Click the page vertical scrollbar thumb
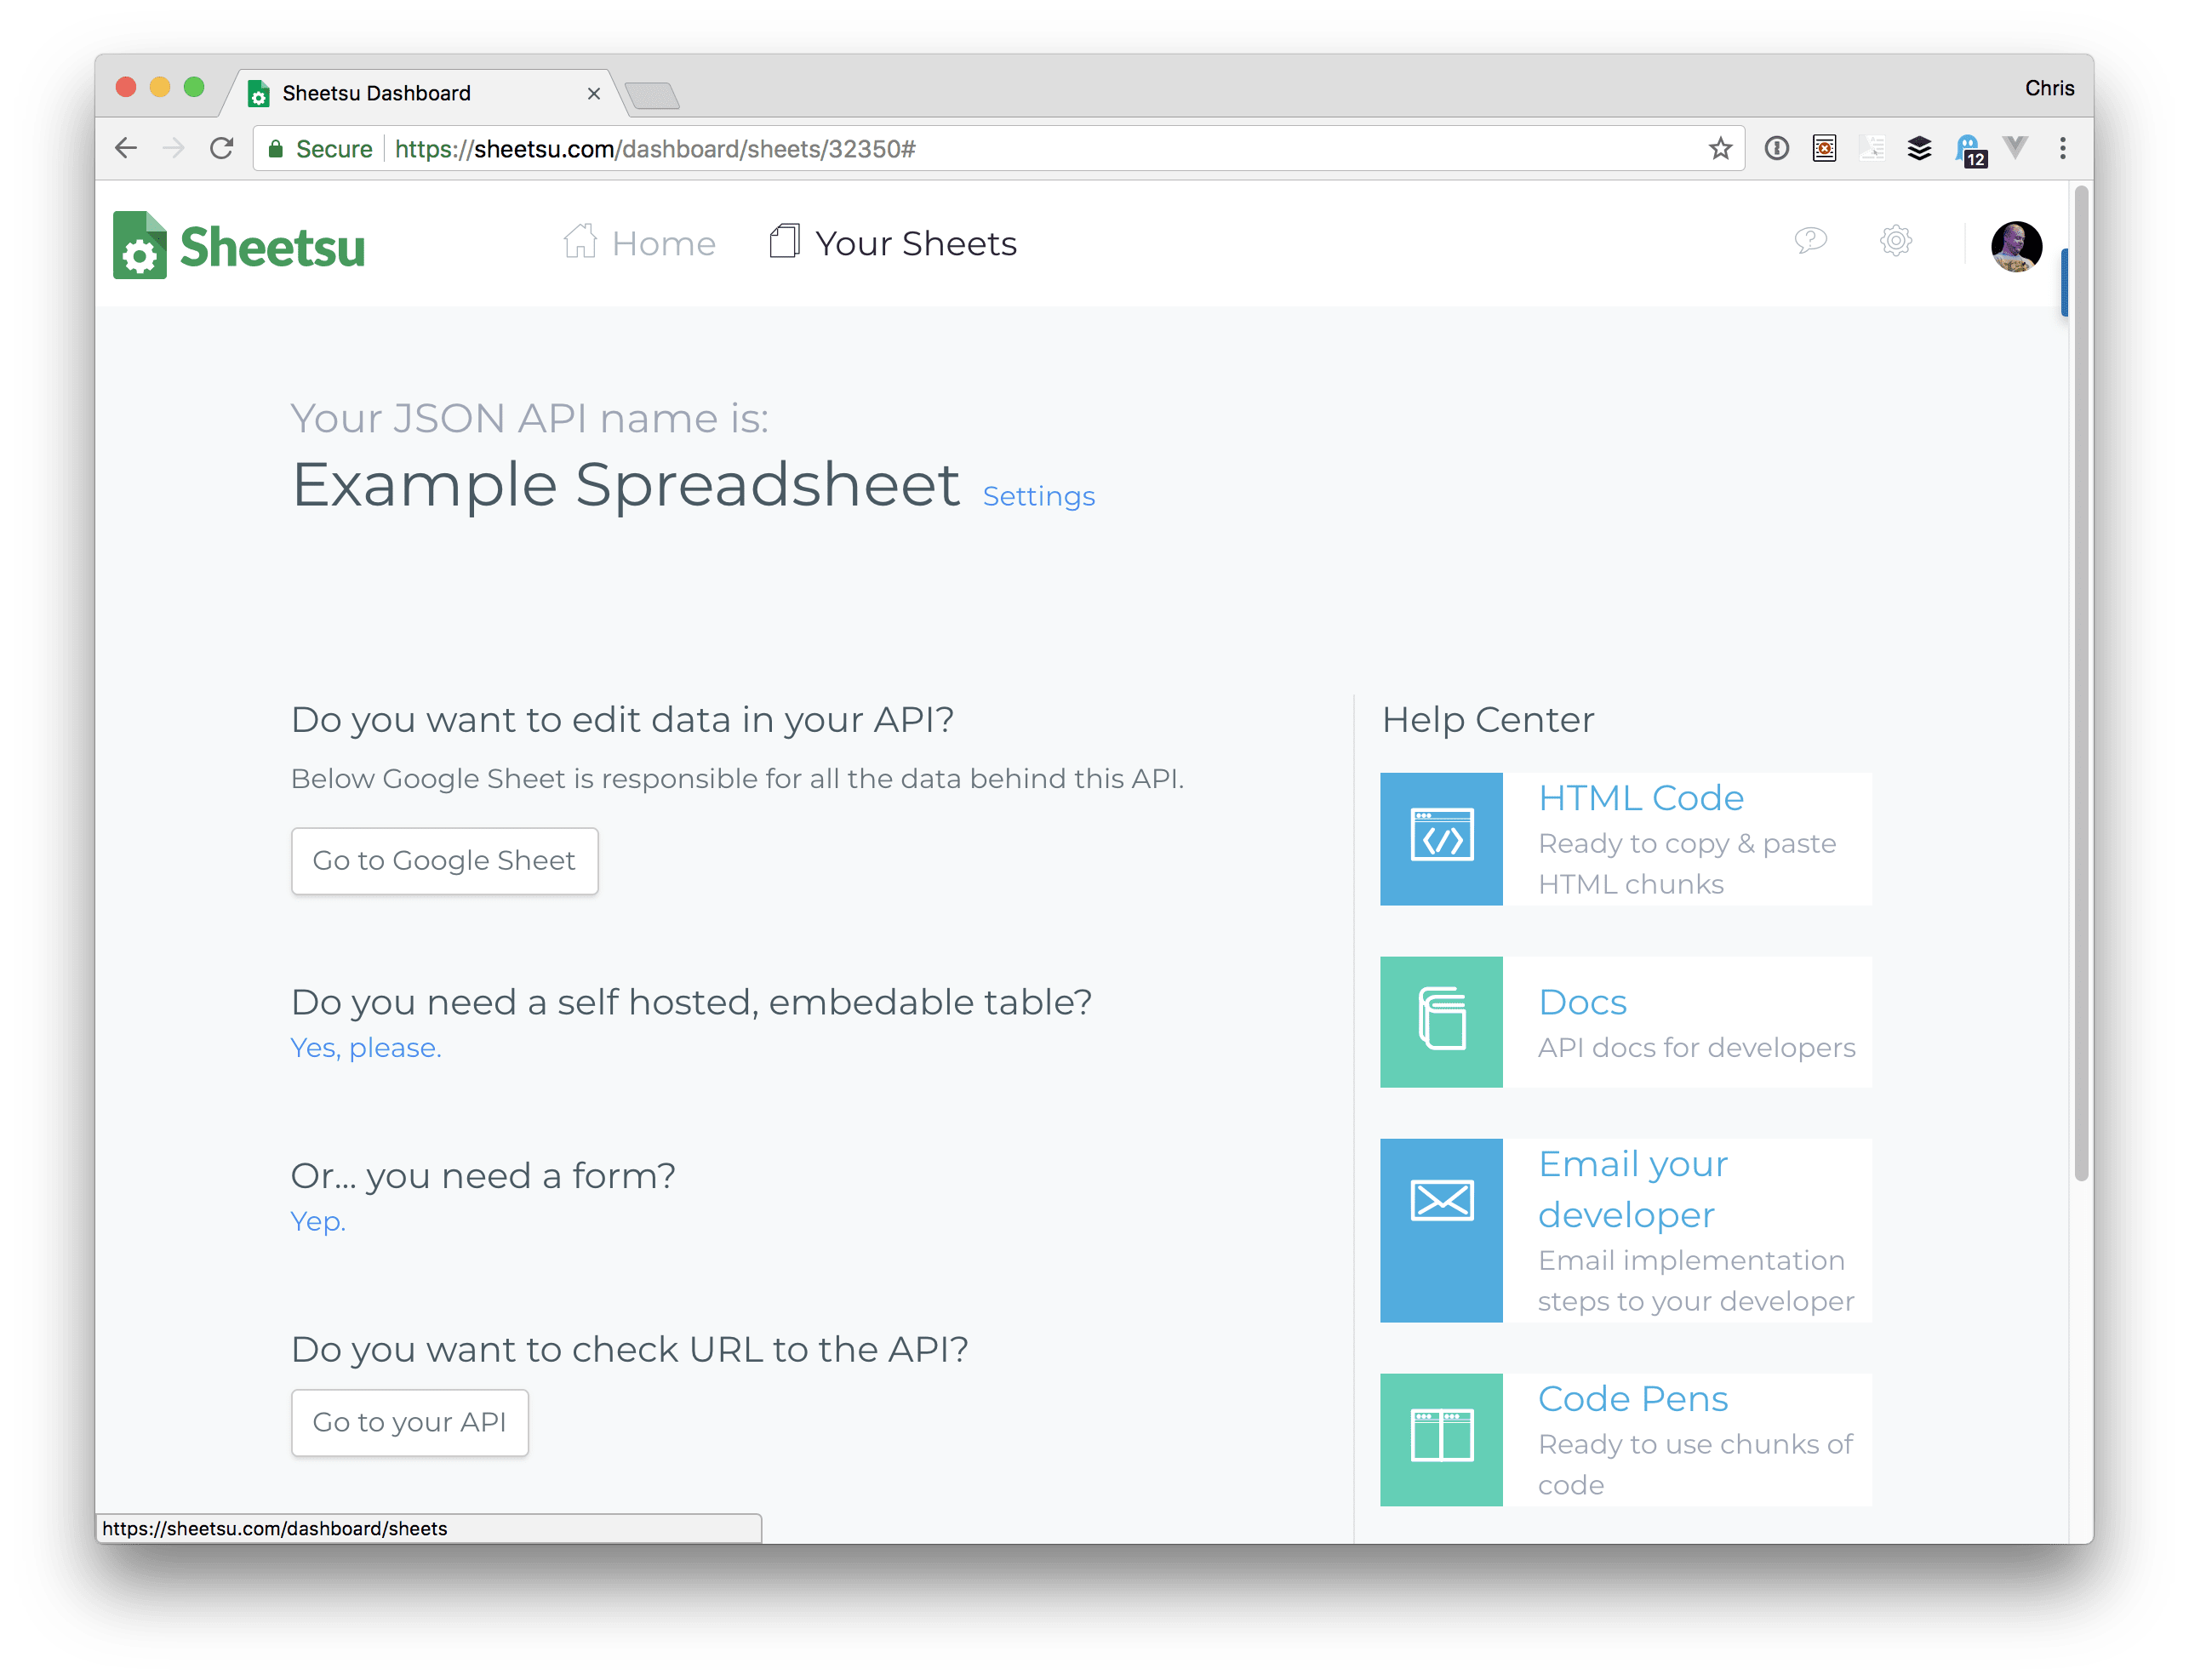2189x1680 pixels. click(x=2081, y=683)
